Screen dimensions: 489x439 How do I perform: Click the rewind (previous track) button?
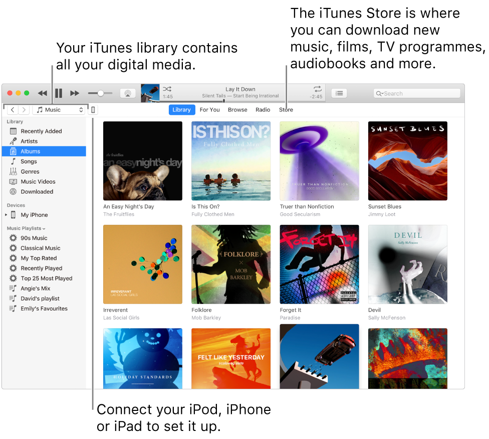coord(43,93)
